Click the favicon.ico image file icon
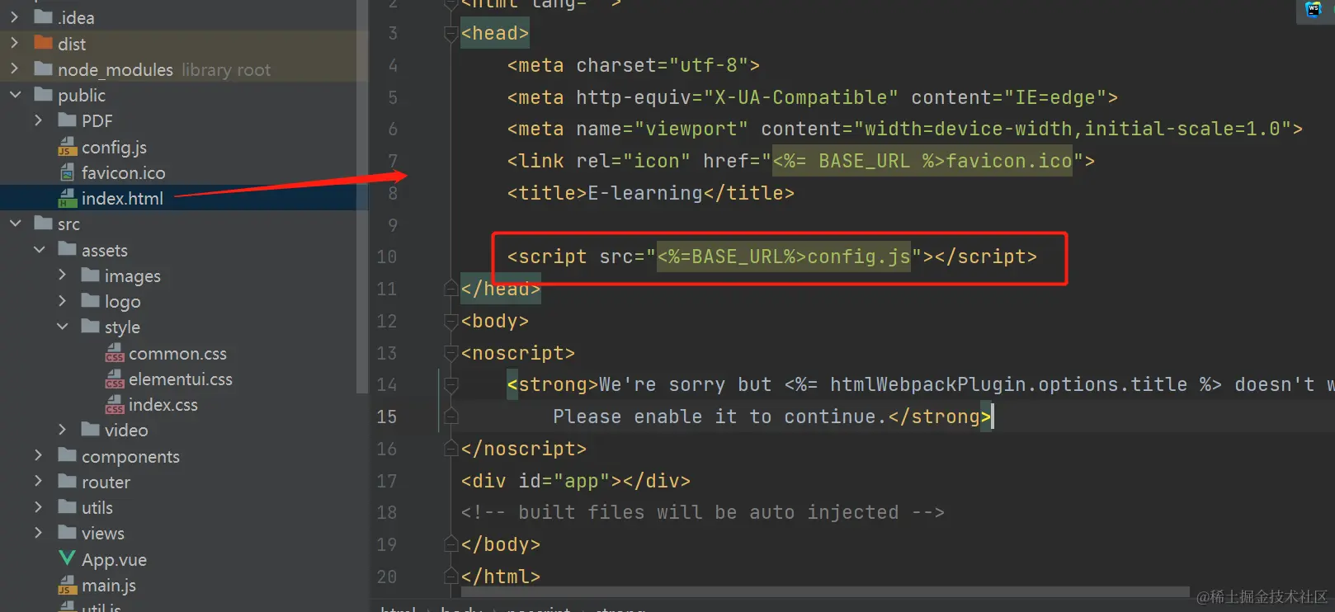 tap(68, 172)
